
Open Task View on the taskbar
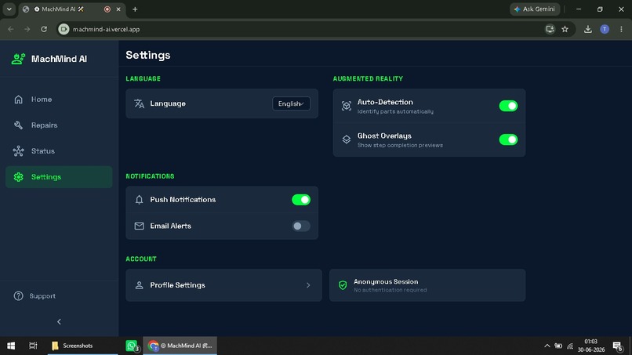pyautogui.click(x=33, y=346)
